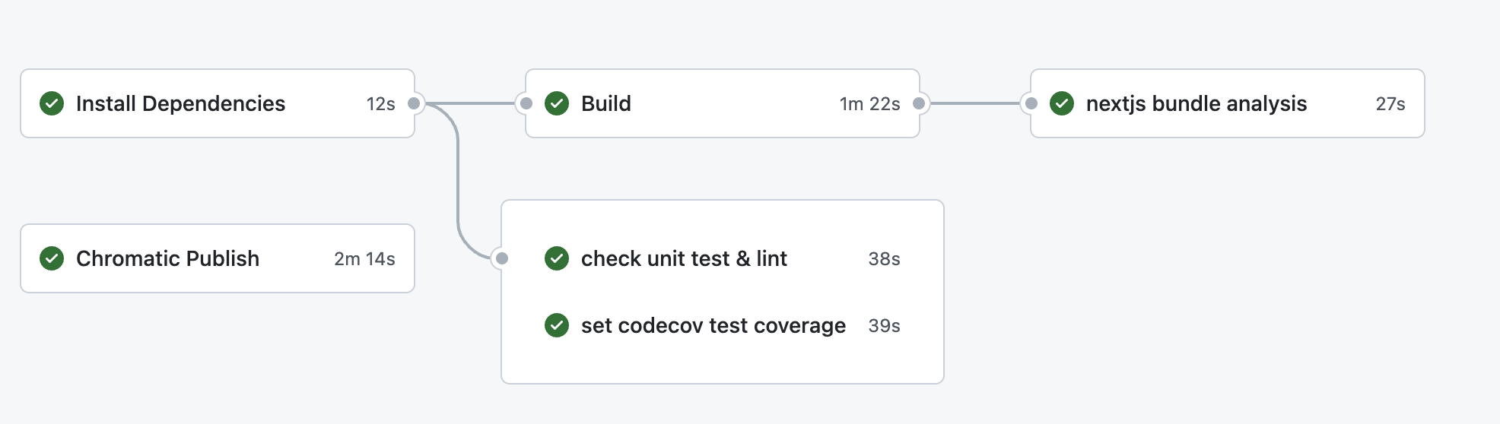Click the Build duration 1m 22s
This screenshot has width=1500, height=424.
click(x=869, y=104)
